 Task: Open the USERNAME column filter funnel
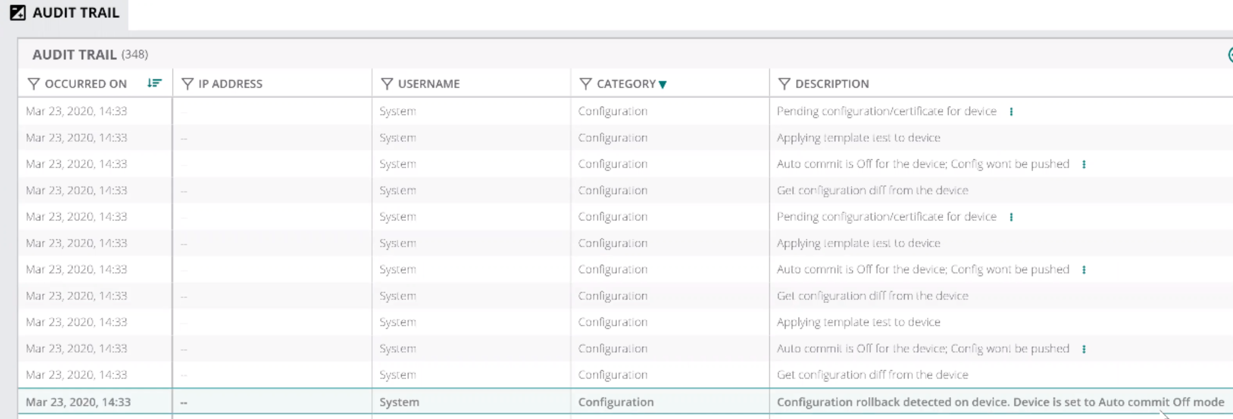pyautogui.click(x=386, y=84)
